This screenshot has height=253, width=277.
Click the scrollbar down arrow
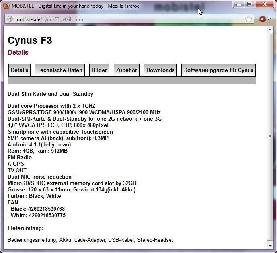click(270, 246)
